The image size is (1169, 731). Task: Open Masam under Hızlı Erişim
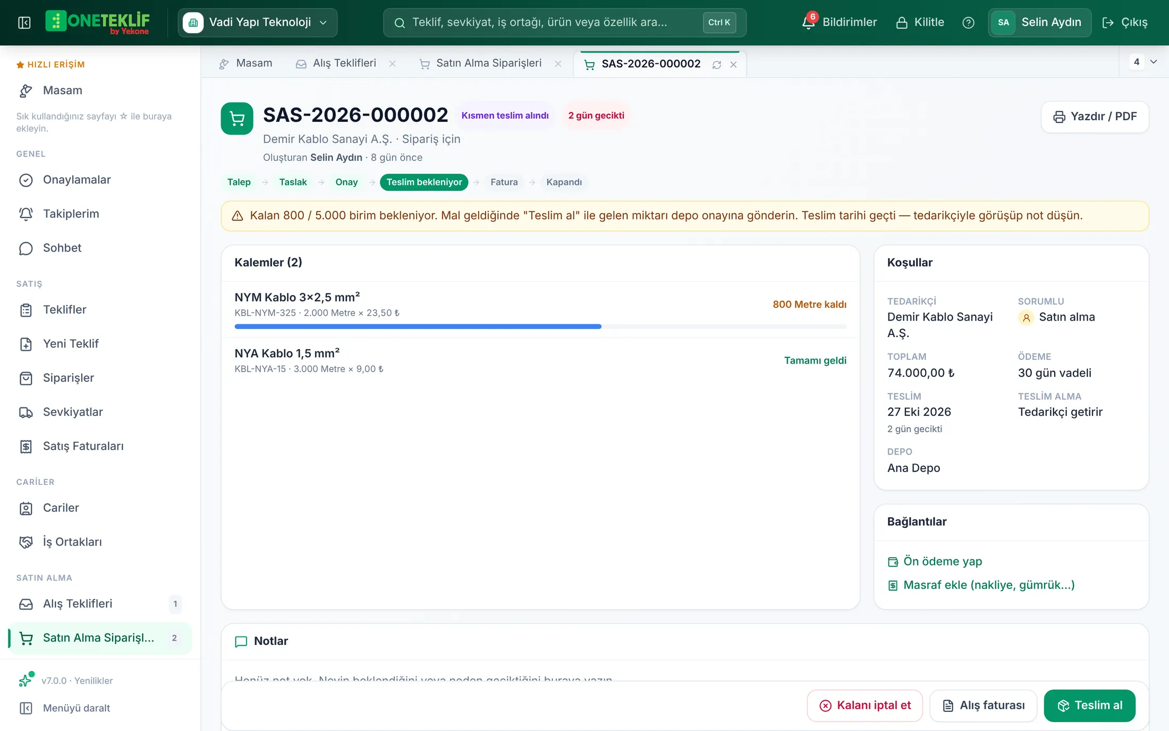(x=100, y=90)
